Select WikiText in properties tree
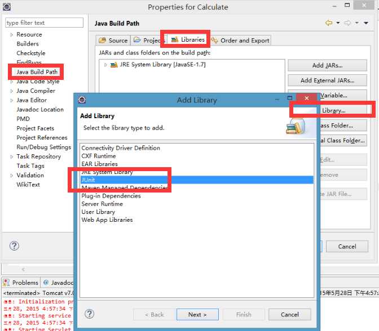Viewport: 379px width, 331px height. (28, 185)
